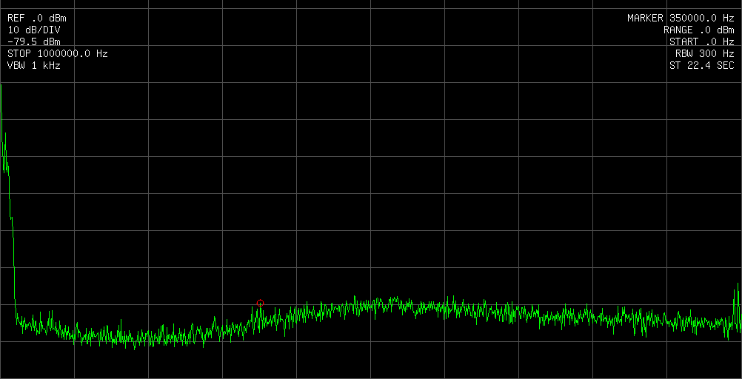Click the 'START .0 Hz' readout
The height and width of the screenshot is (379, 742).
coord(702,42)
